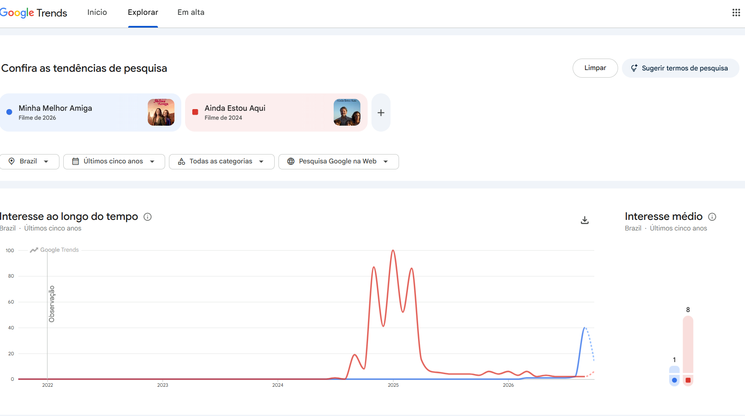
Task: Click the red square for Ainda Estou Aqui
Action: (195, 112)
